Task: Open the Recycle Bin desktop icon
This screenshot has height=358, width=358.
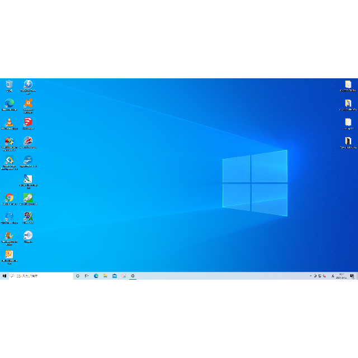Action: point(9,86)
